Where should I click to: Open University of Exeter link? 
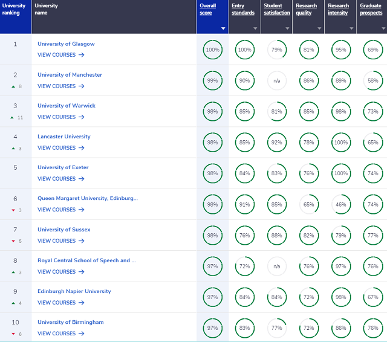[x=63, y=167]
